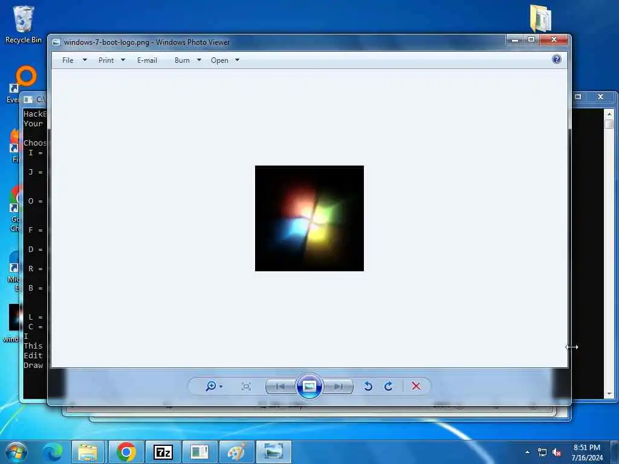Click the E-mail toolbar button

pos(147,60)
